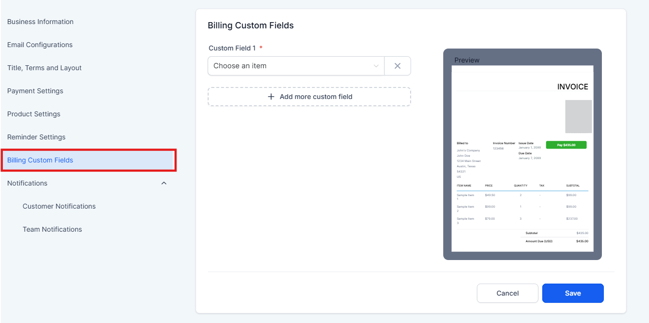Click the gray logo placeholder in preview

pos(578,116)
